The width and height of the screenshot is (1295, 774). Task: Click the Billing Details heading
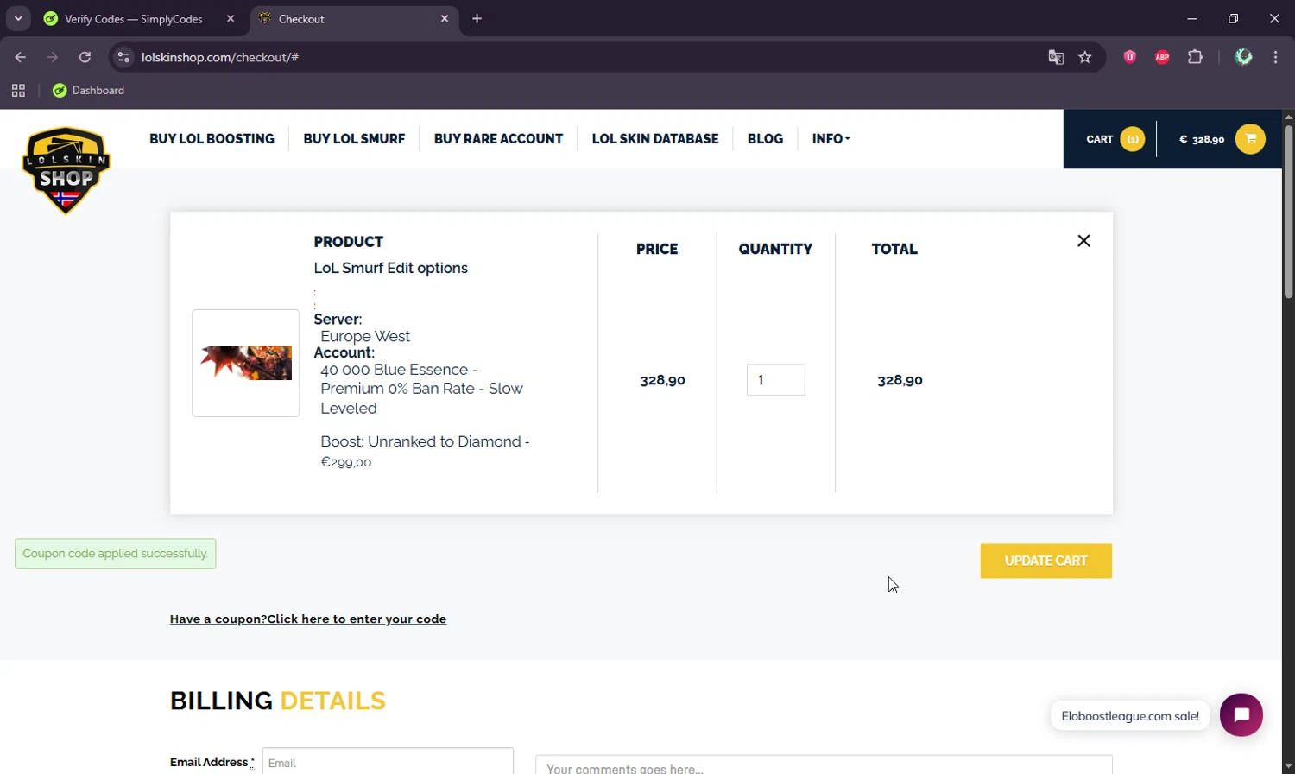278,701
